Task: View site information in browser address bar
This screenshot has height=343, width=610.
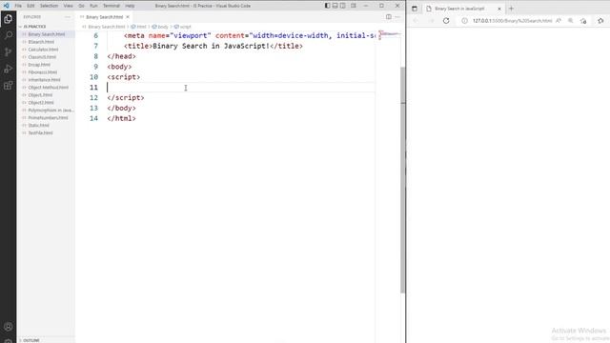Action: [464, 21]
